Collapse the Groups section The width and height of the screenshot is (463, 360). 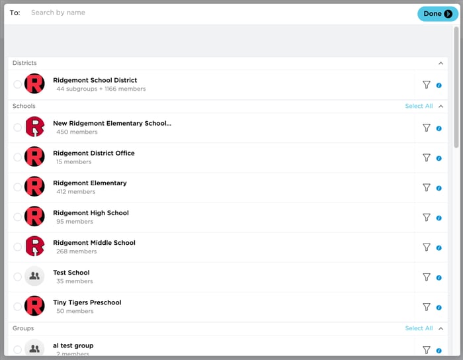[x=441, y=328]
